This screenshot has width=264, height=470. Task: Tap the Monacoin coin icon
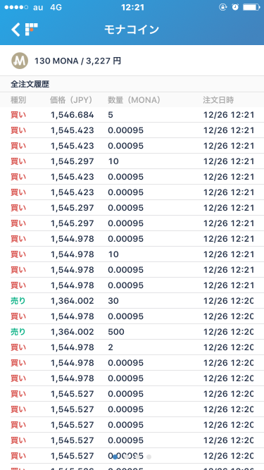(x=20, y=61)
